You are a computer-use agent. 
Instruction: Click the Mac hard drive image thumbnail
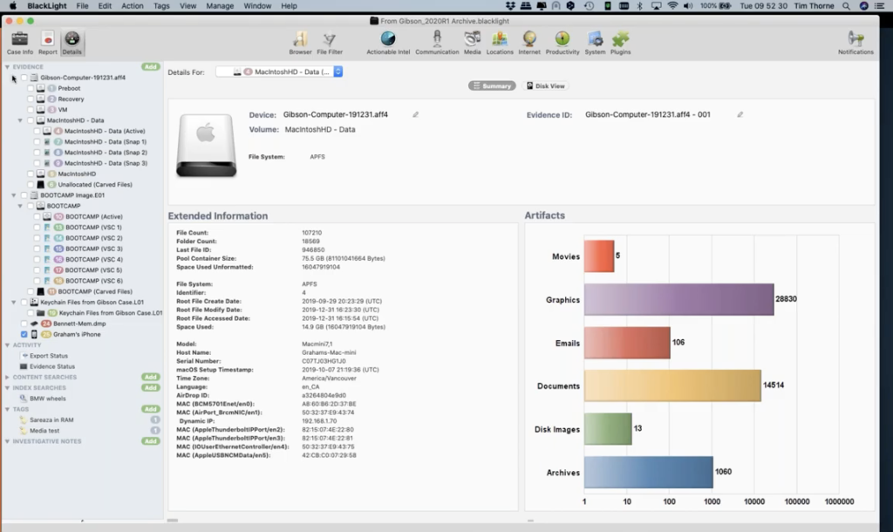tap(206, 146)
